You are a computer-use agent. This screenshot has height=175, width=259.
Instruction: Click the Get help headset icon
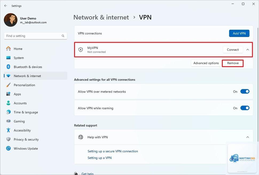click(76, 173)
